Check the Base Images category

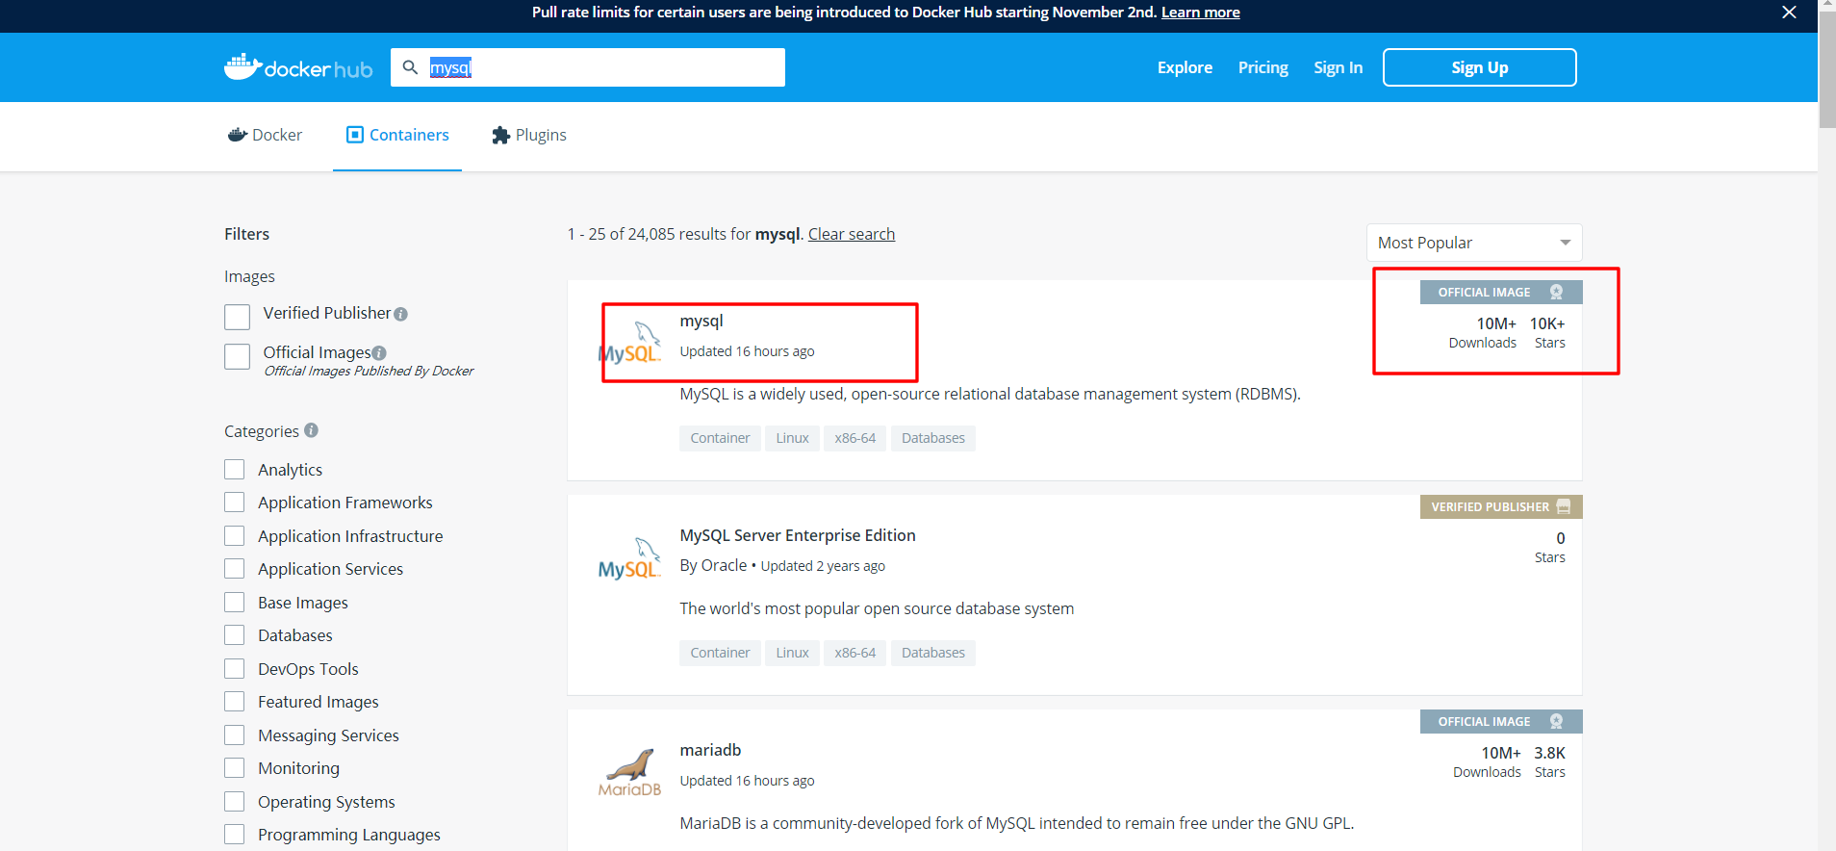point(235,602)
